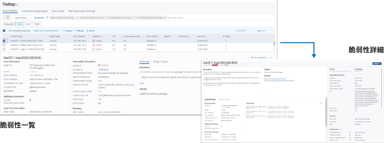The height and width of the screenshot is (143, 384).
Task: Open the filter funnel panel toggle
Action: (7, 18)
